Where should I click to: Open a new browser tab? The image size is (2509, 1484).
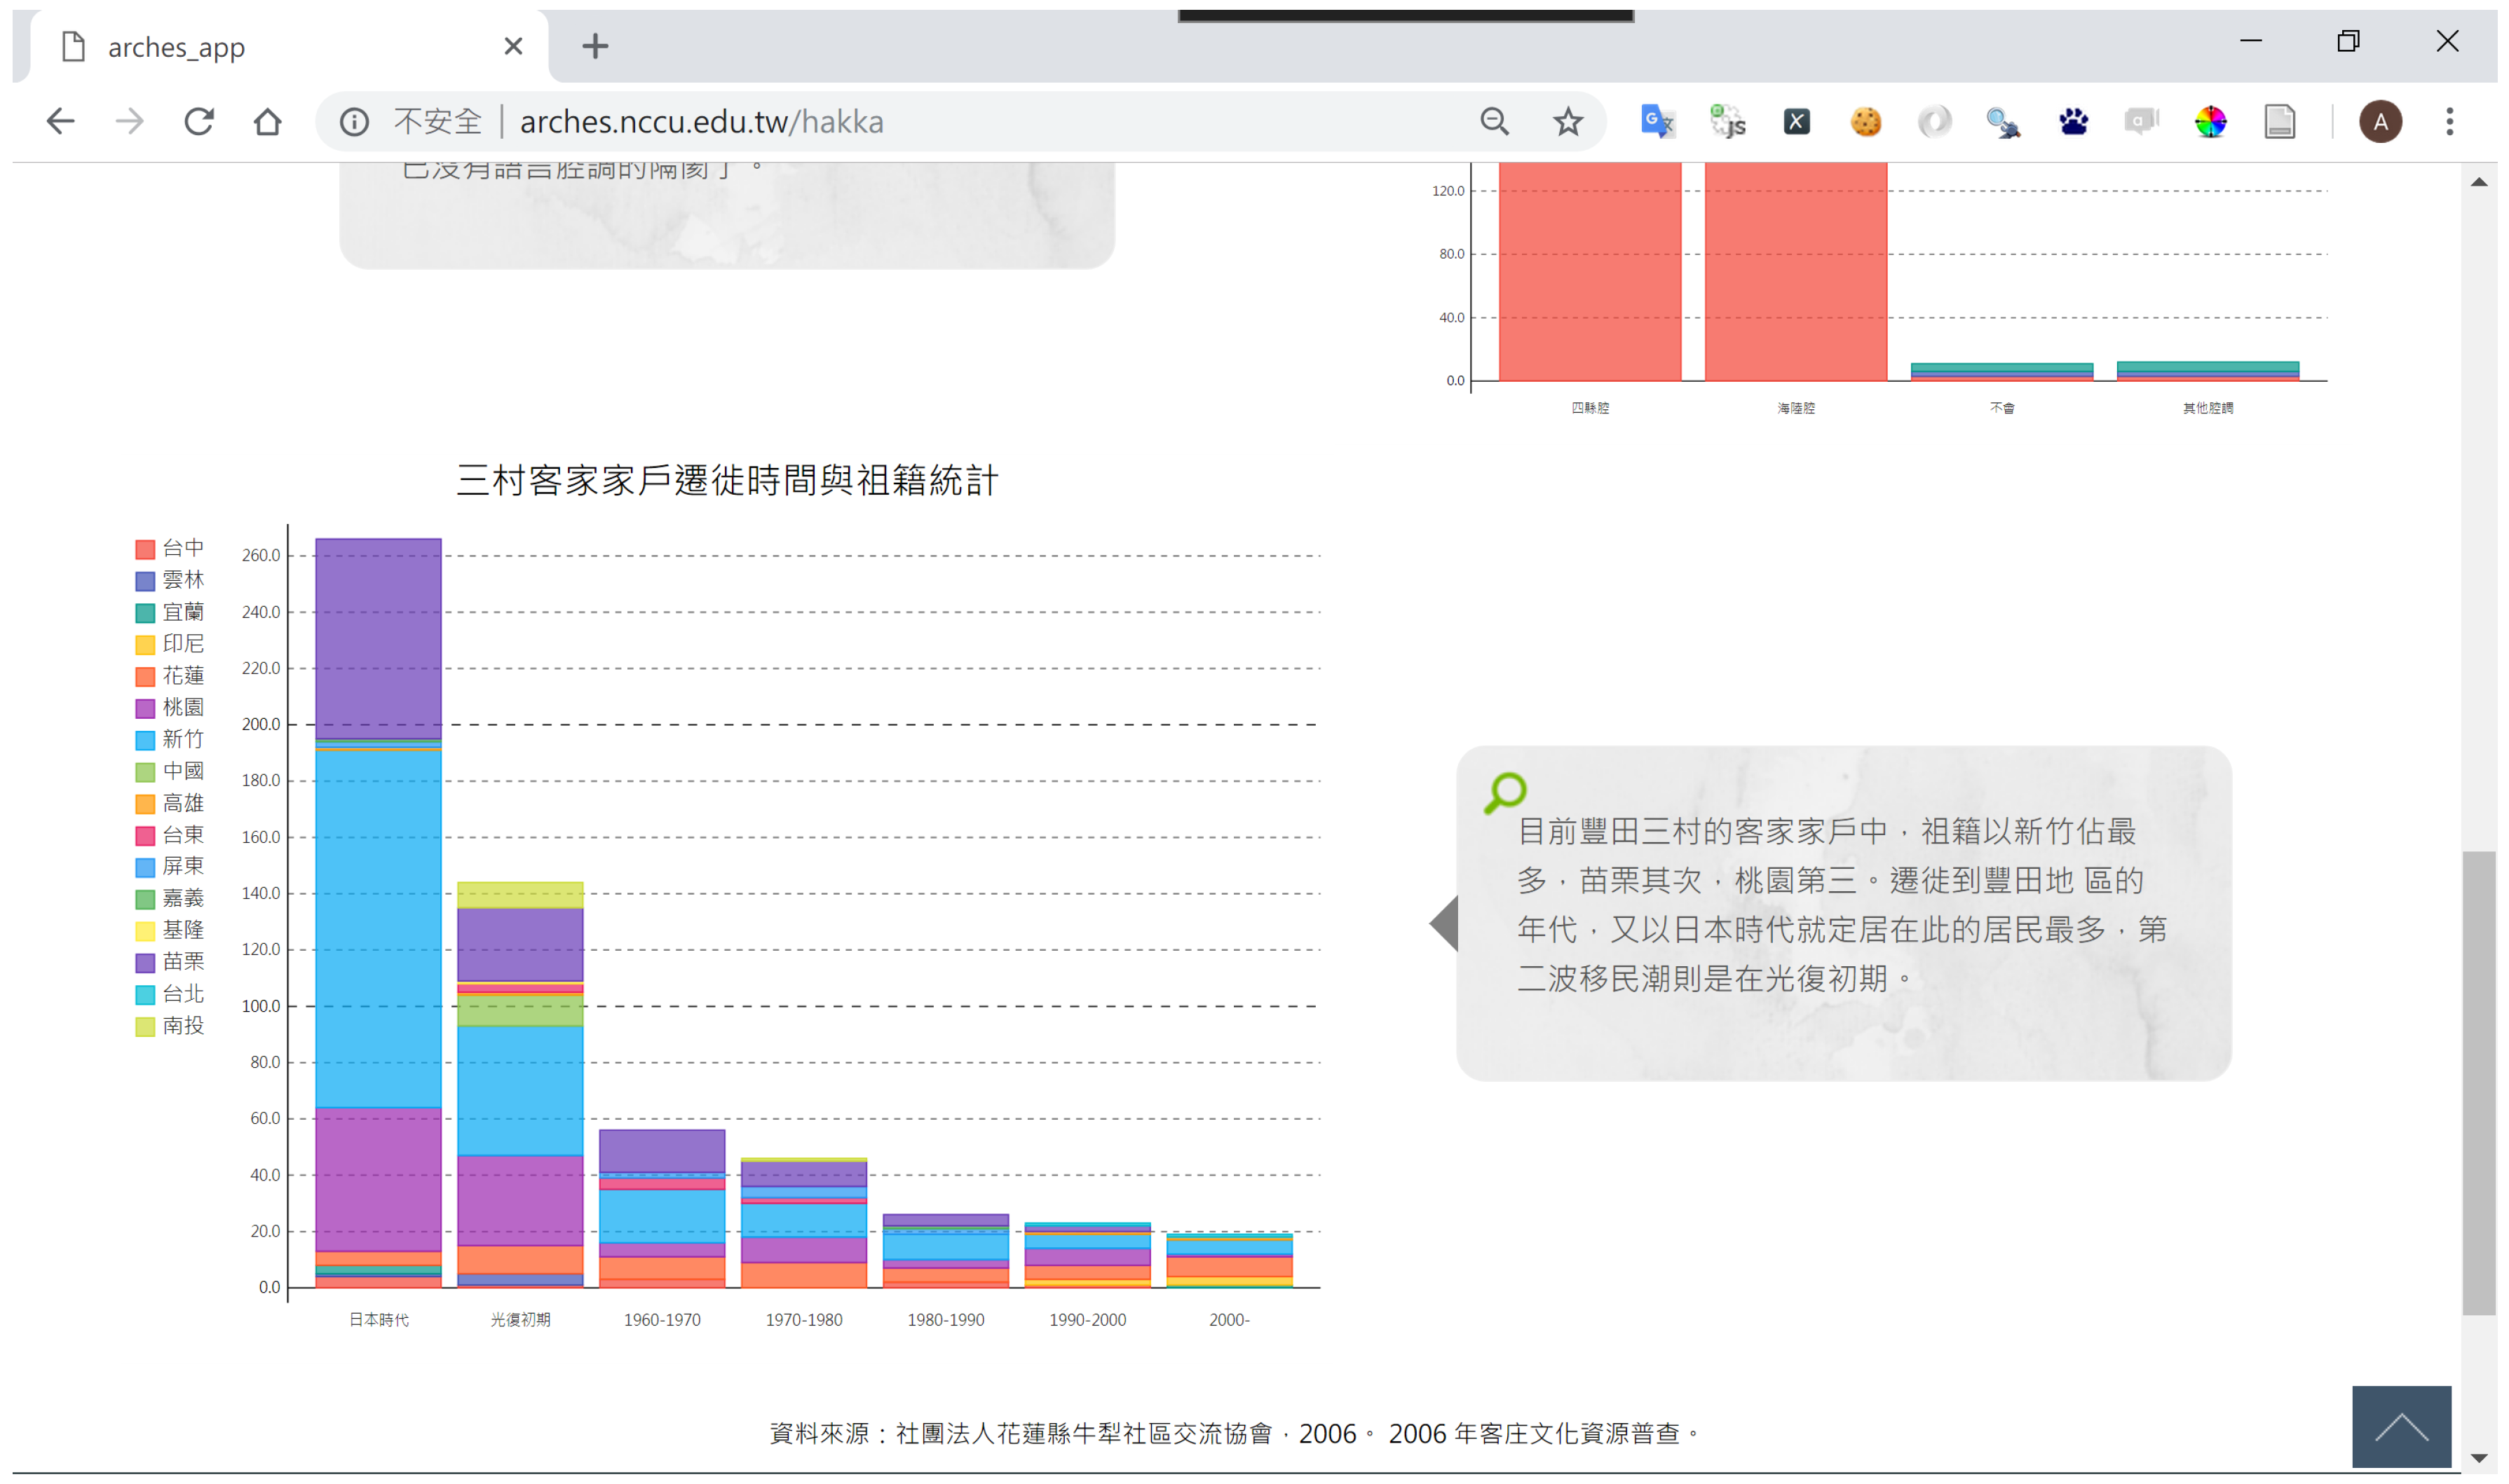(595, 46)
